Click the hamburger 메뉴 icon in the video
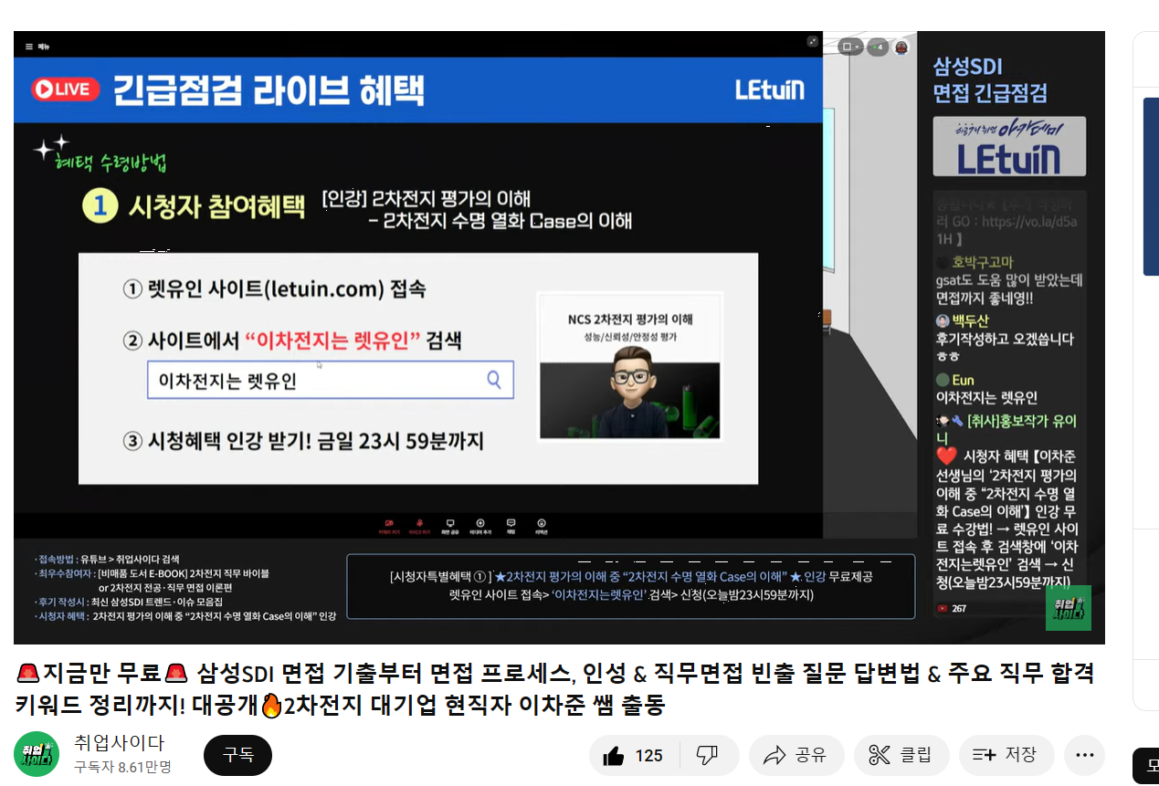This screenshot has width=1159, height=786. tap(29, 46)
